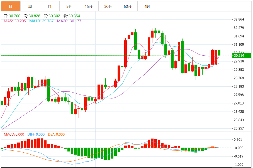
Task: Open the 15分 timeframe tab
Action: click(x=89, y=6)
